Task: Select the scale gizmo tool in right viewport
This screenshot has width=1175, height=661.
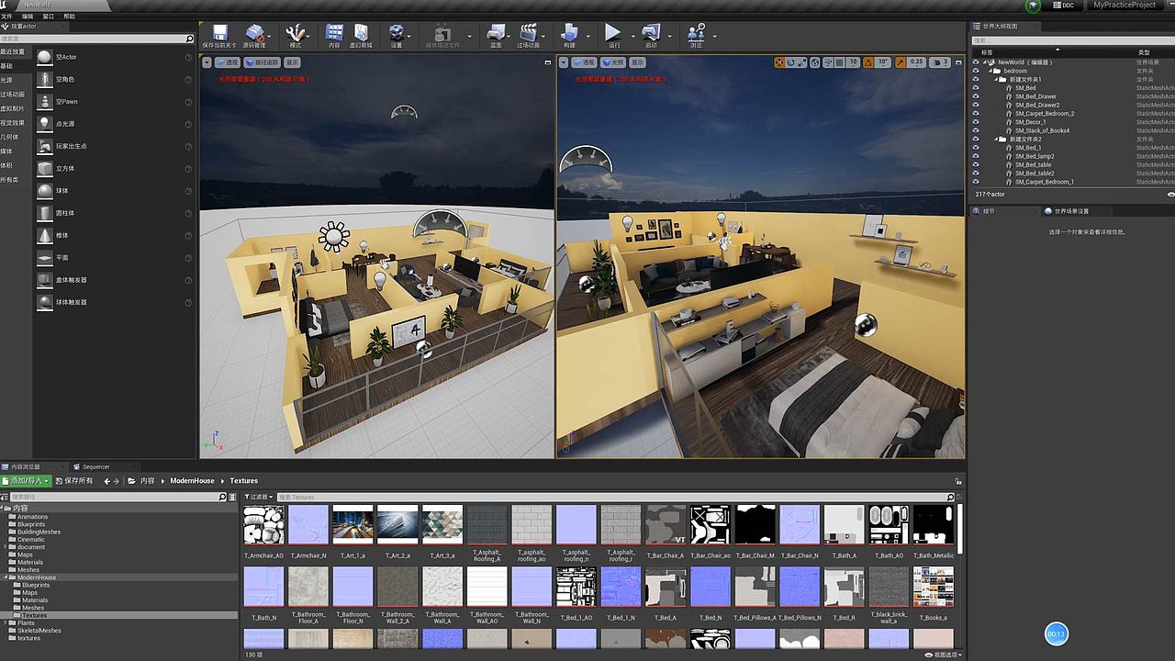Action: (802, 62)
